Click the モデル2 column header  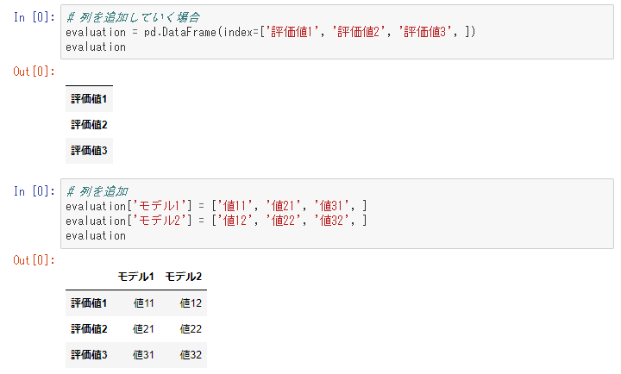(x=184, y=277)
